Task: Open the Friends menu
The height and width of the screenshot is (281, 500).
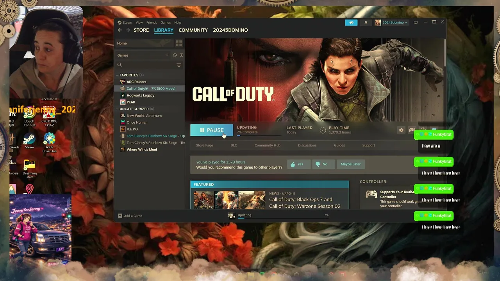Action: [152, 23]
